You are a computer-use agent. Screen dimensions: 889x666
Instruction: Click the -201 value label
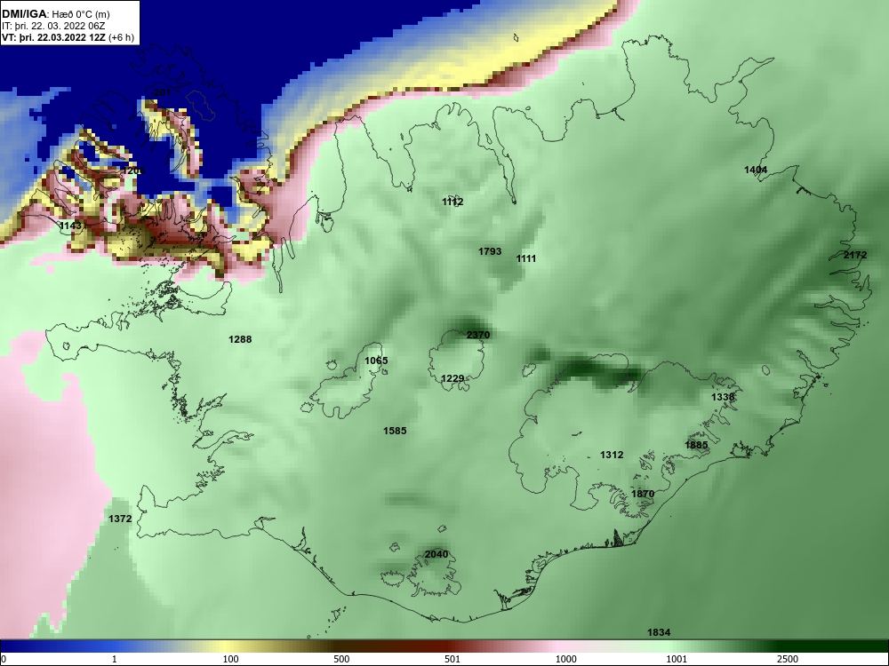(x=161, y=92)
